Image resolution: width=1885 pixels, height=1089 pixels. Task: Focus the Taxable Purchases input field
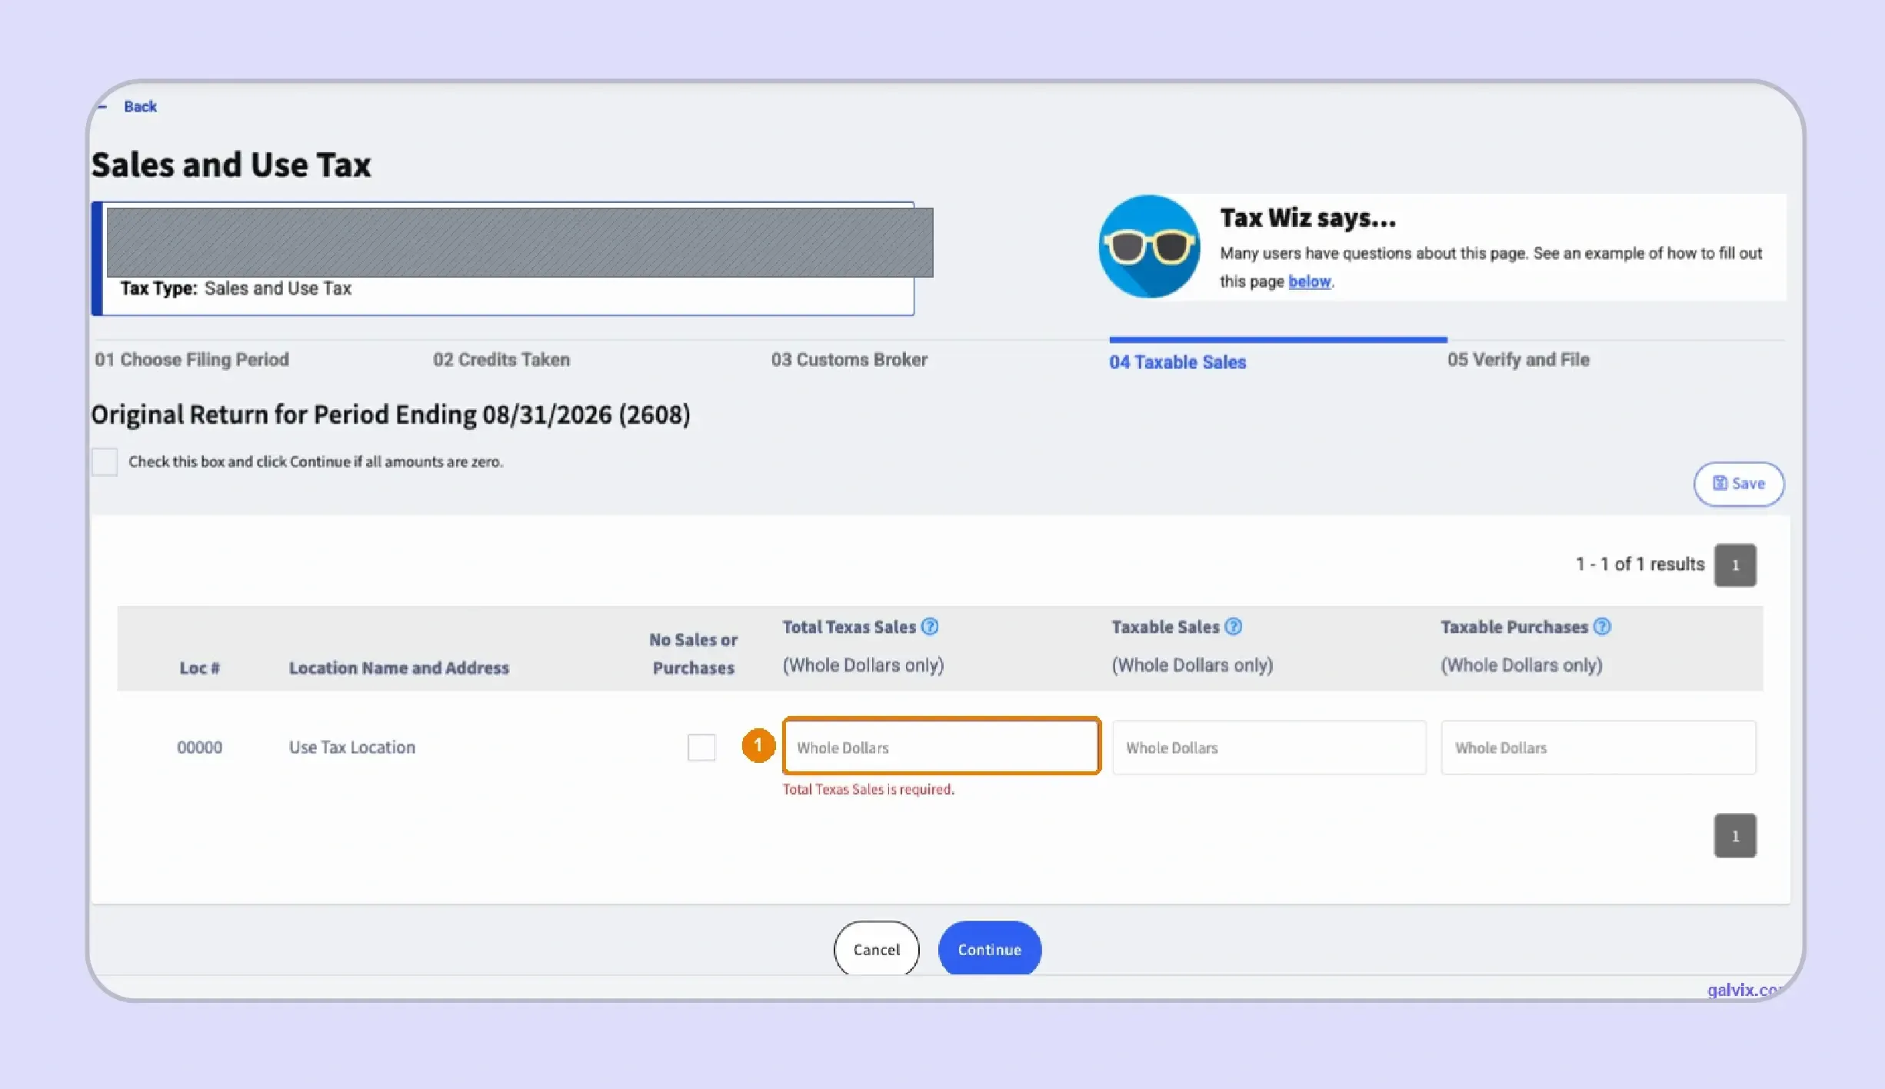tap(1597, 748)
